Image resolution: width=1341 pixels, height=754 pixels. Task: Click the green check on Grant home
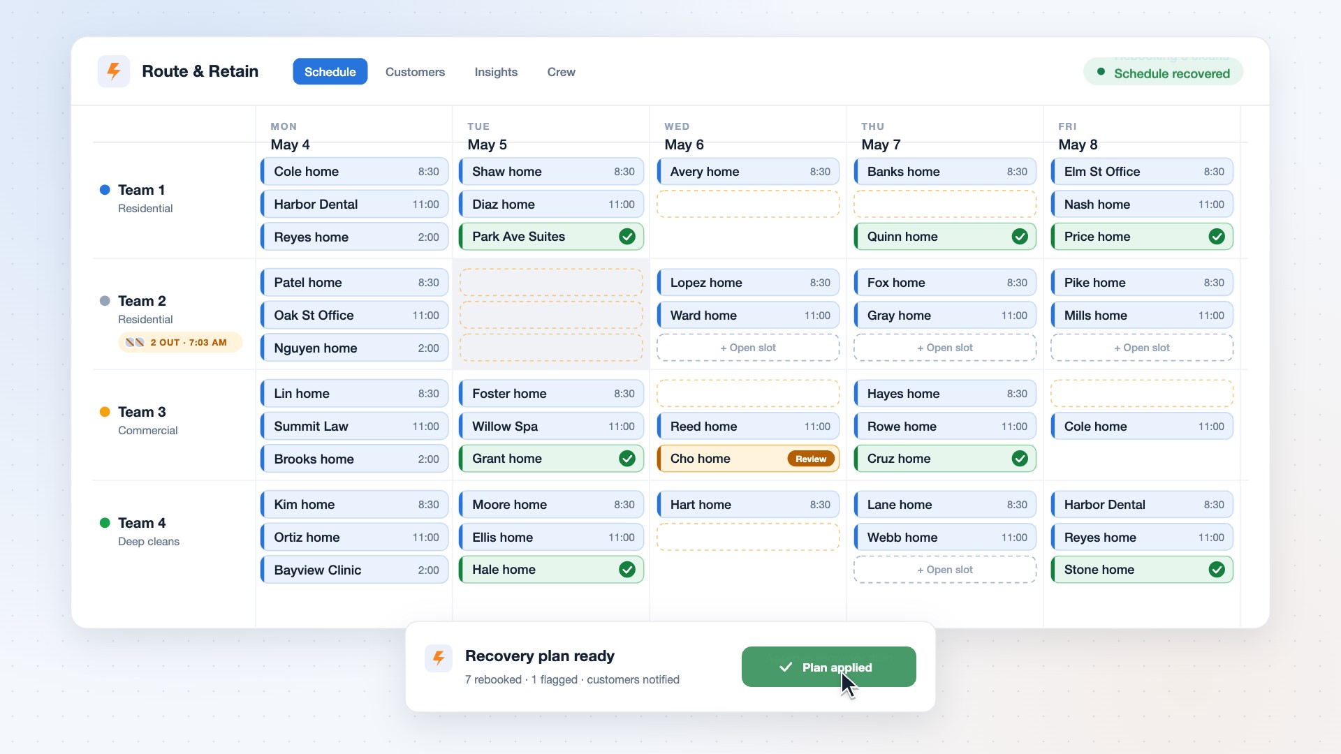click(x=627, y=459)
